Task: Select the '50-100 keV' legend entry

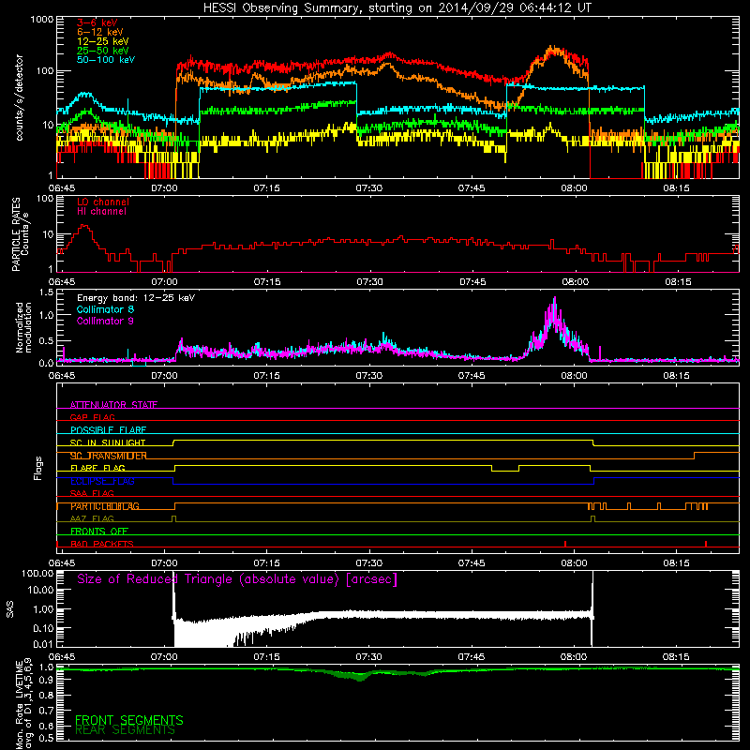Action: pyautogui.click(x=106, y=60)
